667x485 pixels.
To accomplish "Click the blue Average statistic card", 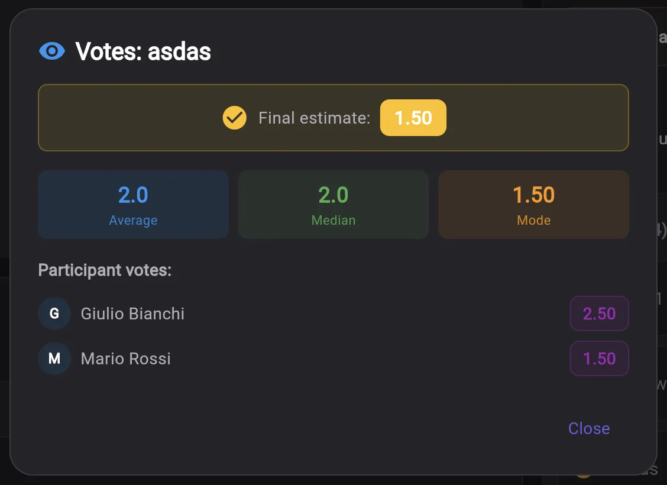I will (133, 204).
